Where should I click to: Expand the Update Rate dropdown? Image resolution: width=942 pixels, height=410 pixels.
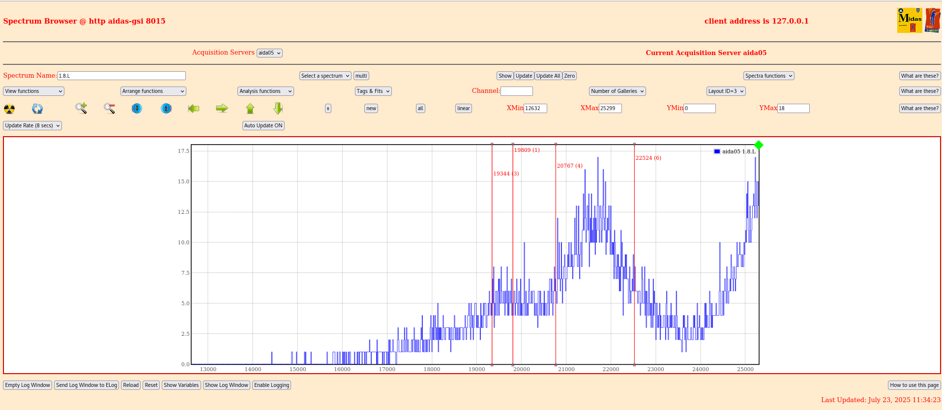pos(32,125)
